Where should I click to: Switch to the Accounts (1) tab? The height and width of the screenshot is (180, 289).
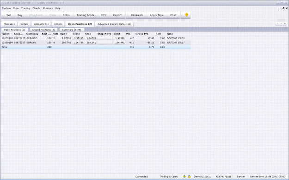click(41, 24)
